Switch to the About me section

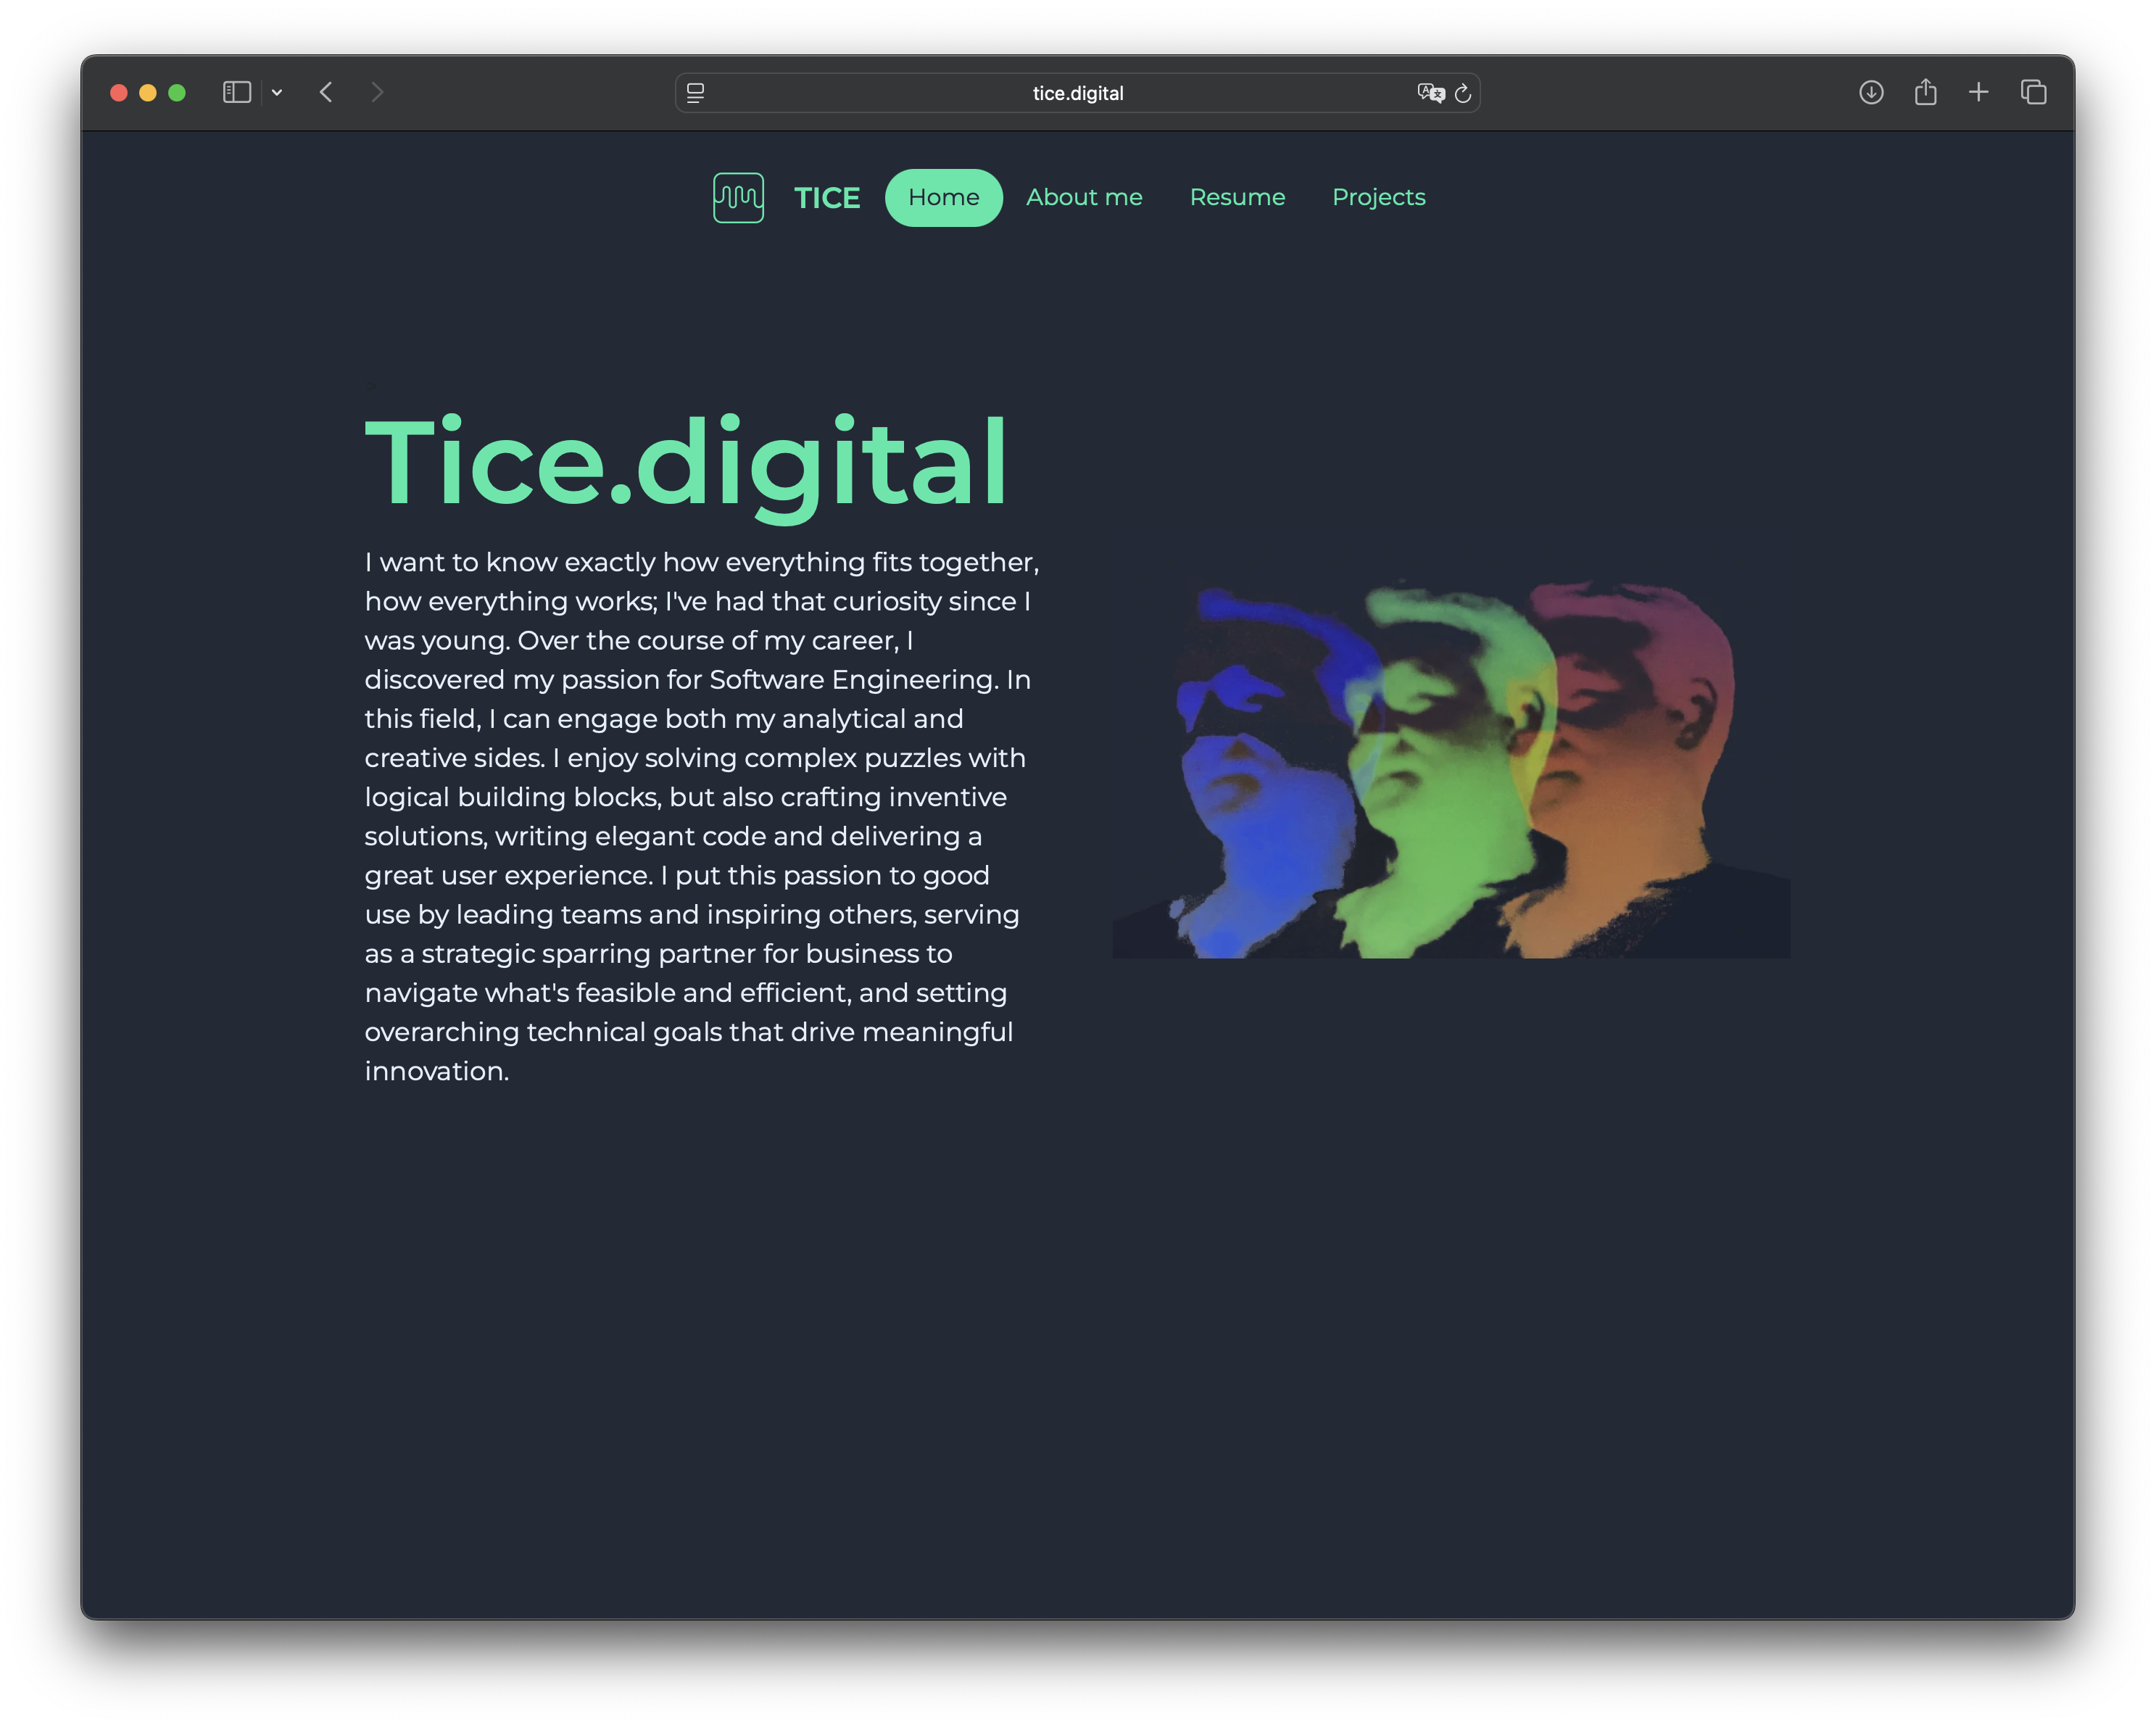[x=1084, y=197]
